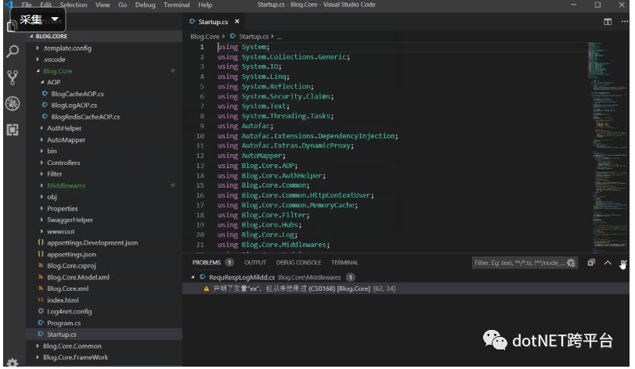Open the Help menu
This screenshot has width=635, height=369.
point(205,5)
